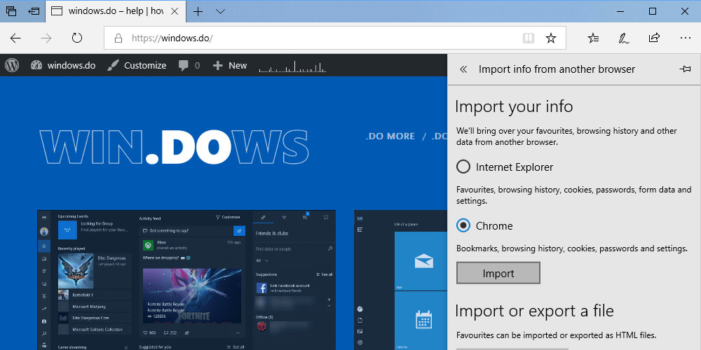Viewport: 701px width, 350px height.
Task: Click the WordPress logo in admin bar
Action: 12,66
